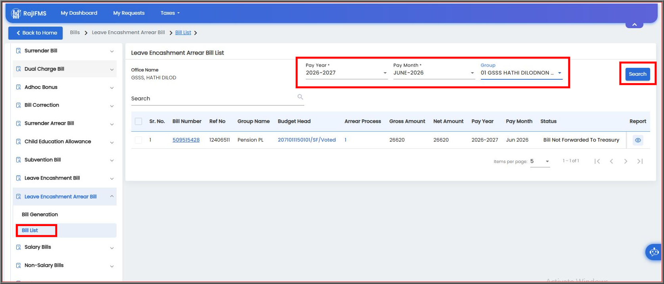This screenshot has height=284, width=664.
Task: Expand the Salary Bills chevron
Action: point(112,248)
